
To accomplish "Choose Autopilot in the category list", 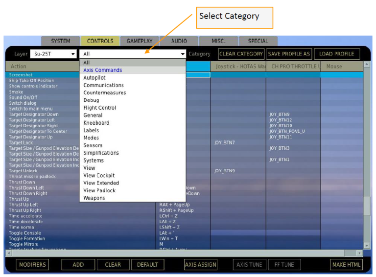I will point(94,78).
